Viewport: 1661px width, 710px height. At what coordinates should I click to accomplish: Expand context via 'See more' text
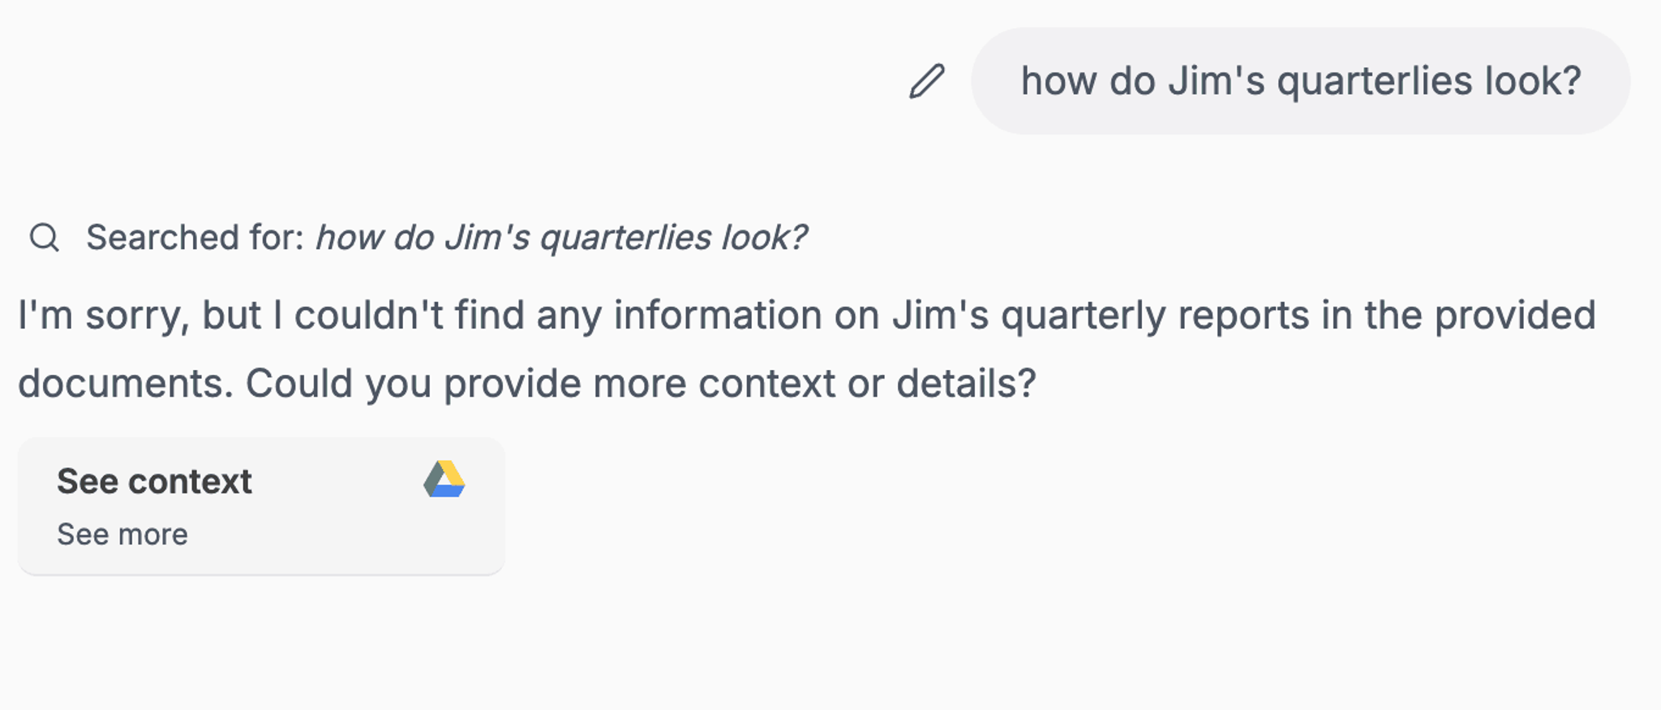tap(122, 535)
